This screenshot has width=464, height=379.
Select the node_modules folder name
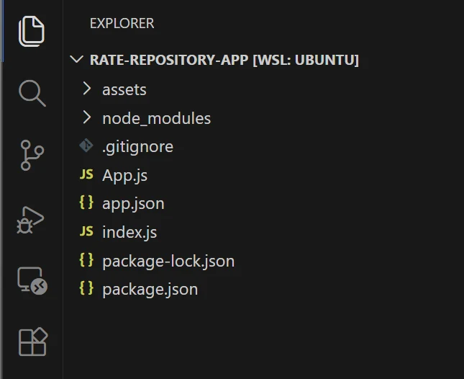click(x=157, y=119)
